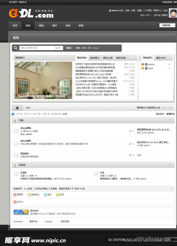This screenshot has height=246, width=177.
Task: Click the 公告 forum bubble icon
Action: coord(95,174)
